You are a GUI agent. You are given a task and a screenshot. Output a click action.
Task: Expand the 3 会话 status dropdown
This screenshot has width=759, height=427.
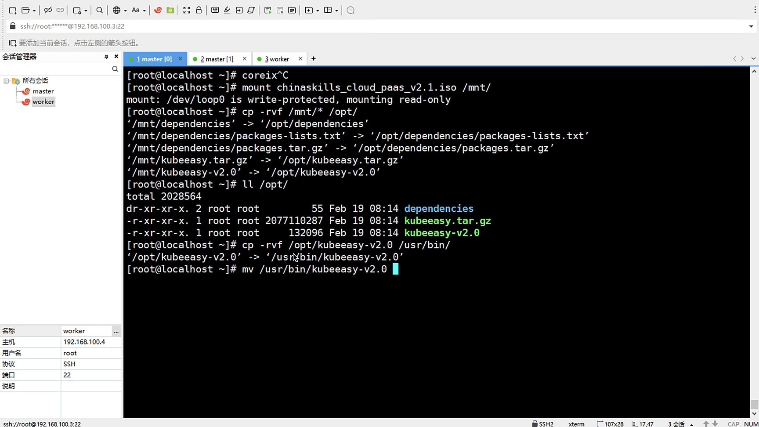click(x=692, y=424)
